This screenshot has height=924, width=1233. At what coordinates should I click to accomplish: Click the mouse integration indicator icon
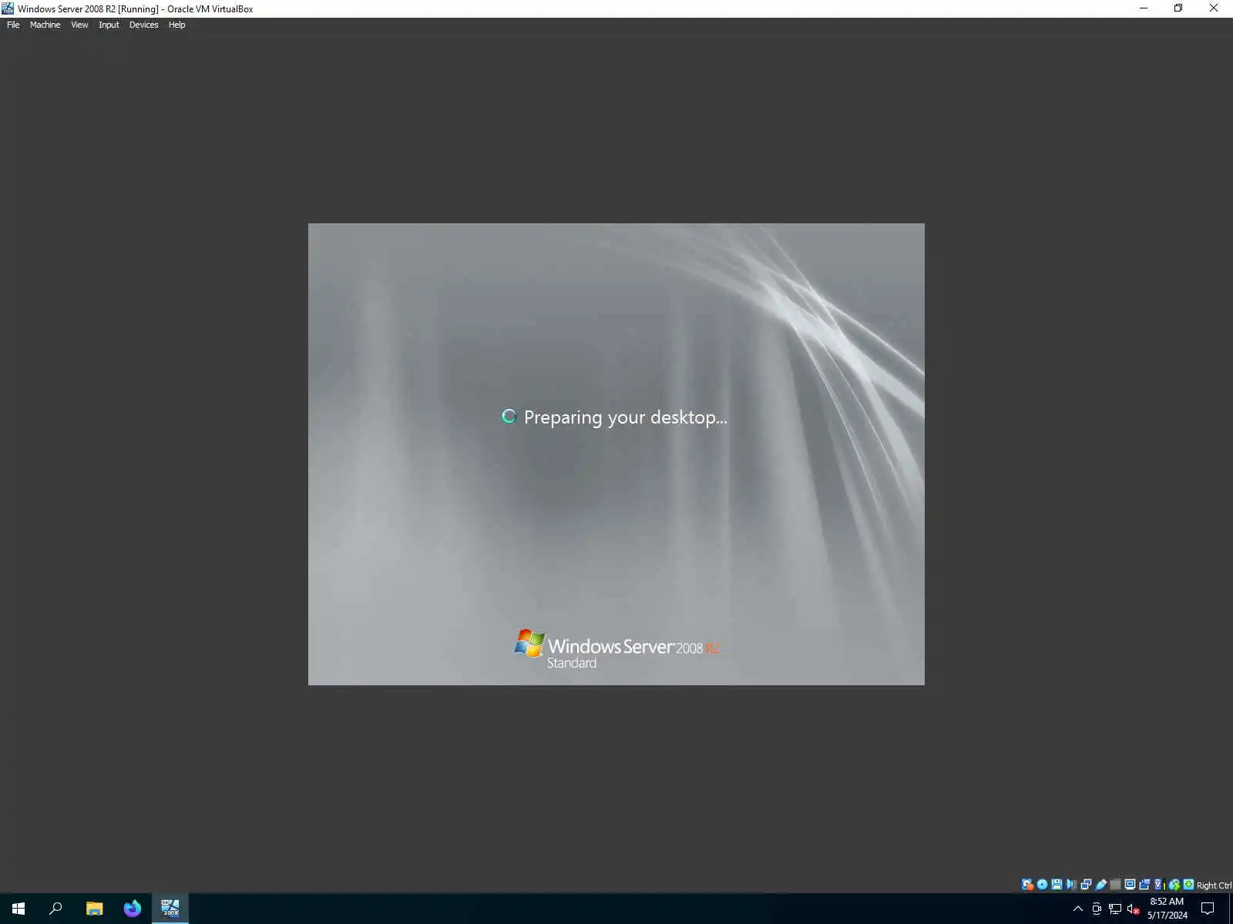pyautogui.click(x=1174, y=885)
